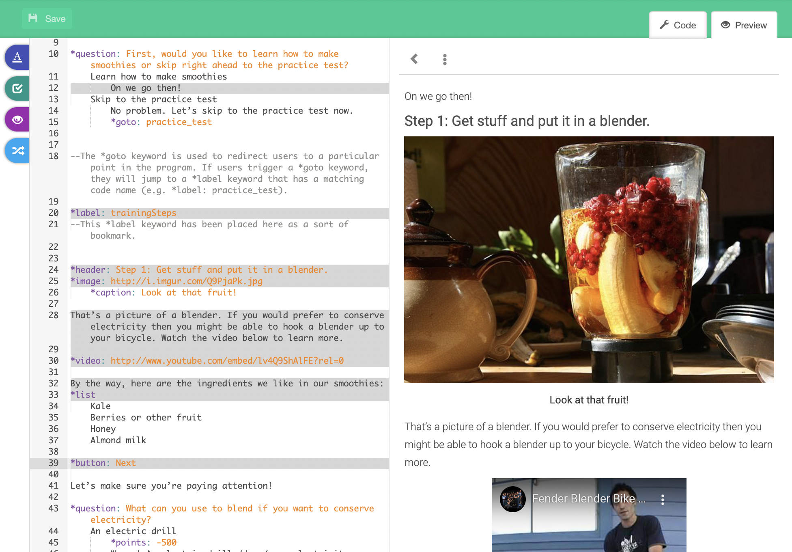792x552 pixels.
Task: Open the green checkbox sidebar tool
Action: [17, 88]
